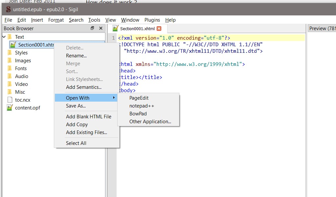Open the View menu
Screen dimensions: 336x197
[111, 20]
